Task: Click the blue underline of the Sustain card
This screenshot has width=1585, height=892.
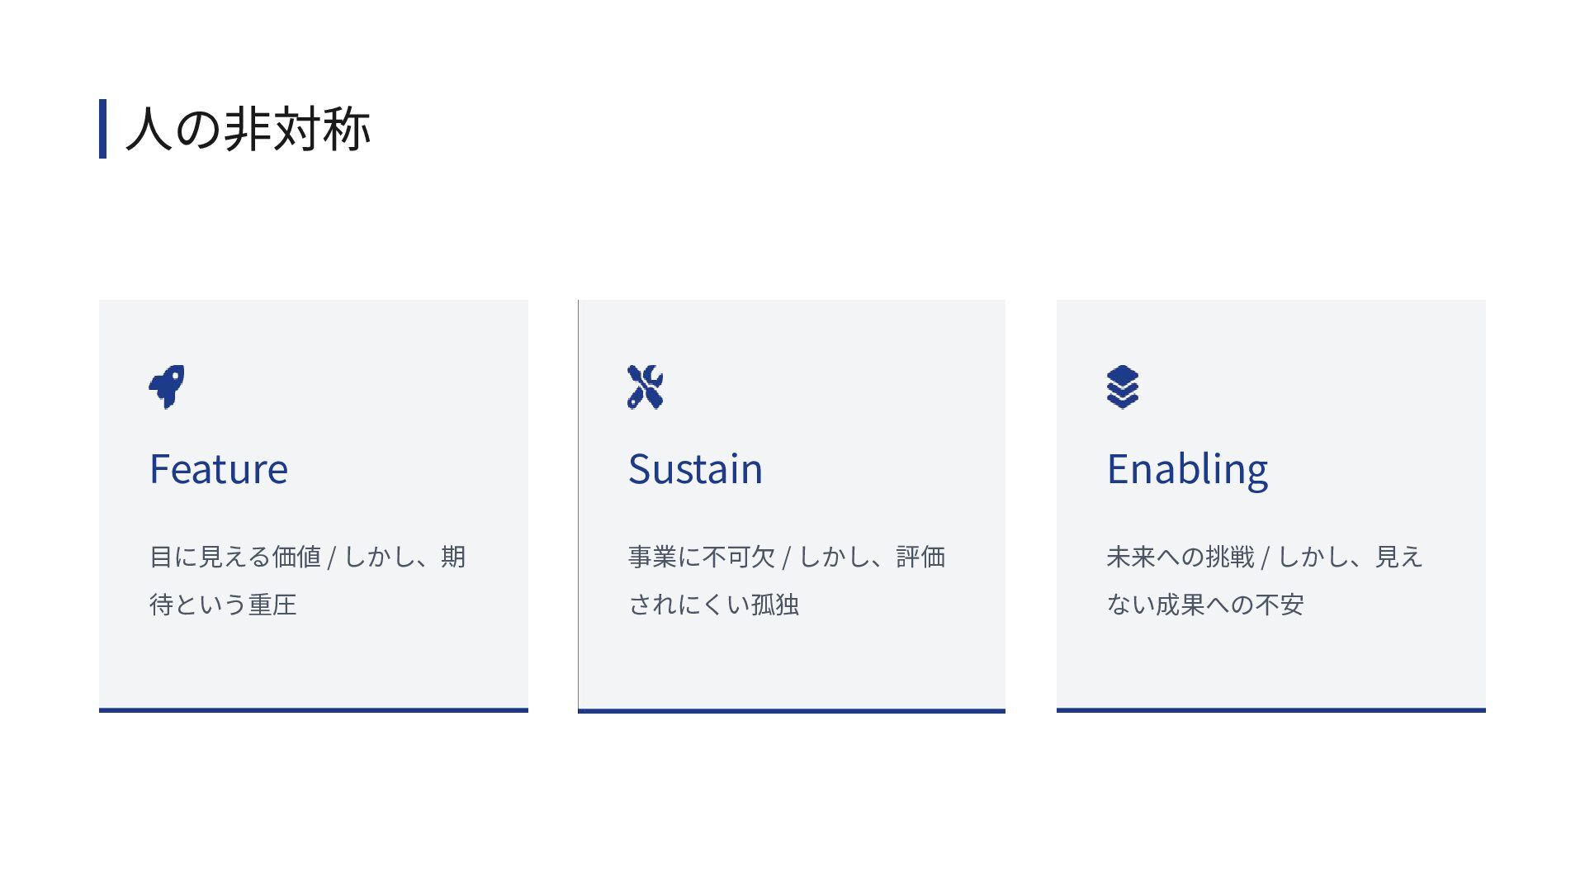Action: (792, 710)
